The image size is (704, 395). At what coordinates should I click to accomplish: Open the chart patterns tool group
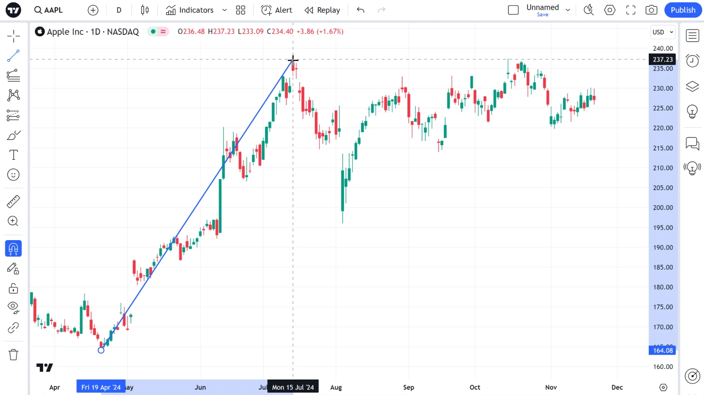pos(14,95)
